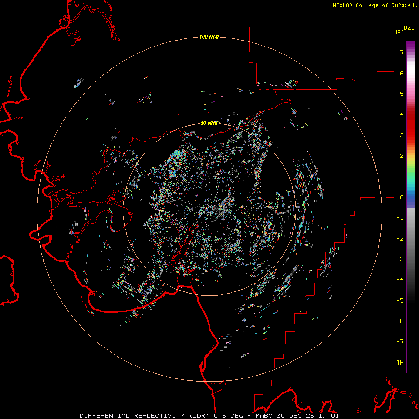Click the positive 1 colorbar tick label

coord(402,176)
